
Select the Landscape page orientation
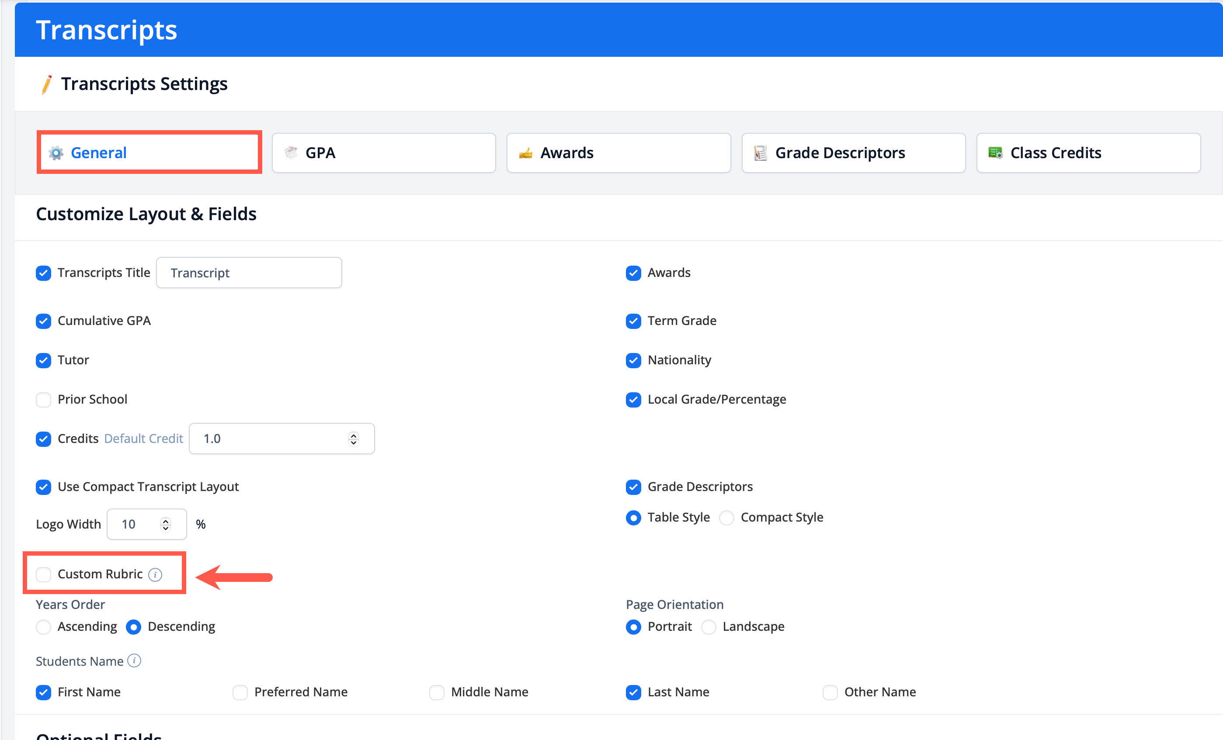708,627
